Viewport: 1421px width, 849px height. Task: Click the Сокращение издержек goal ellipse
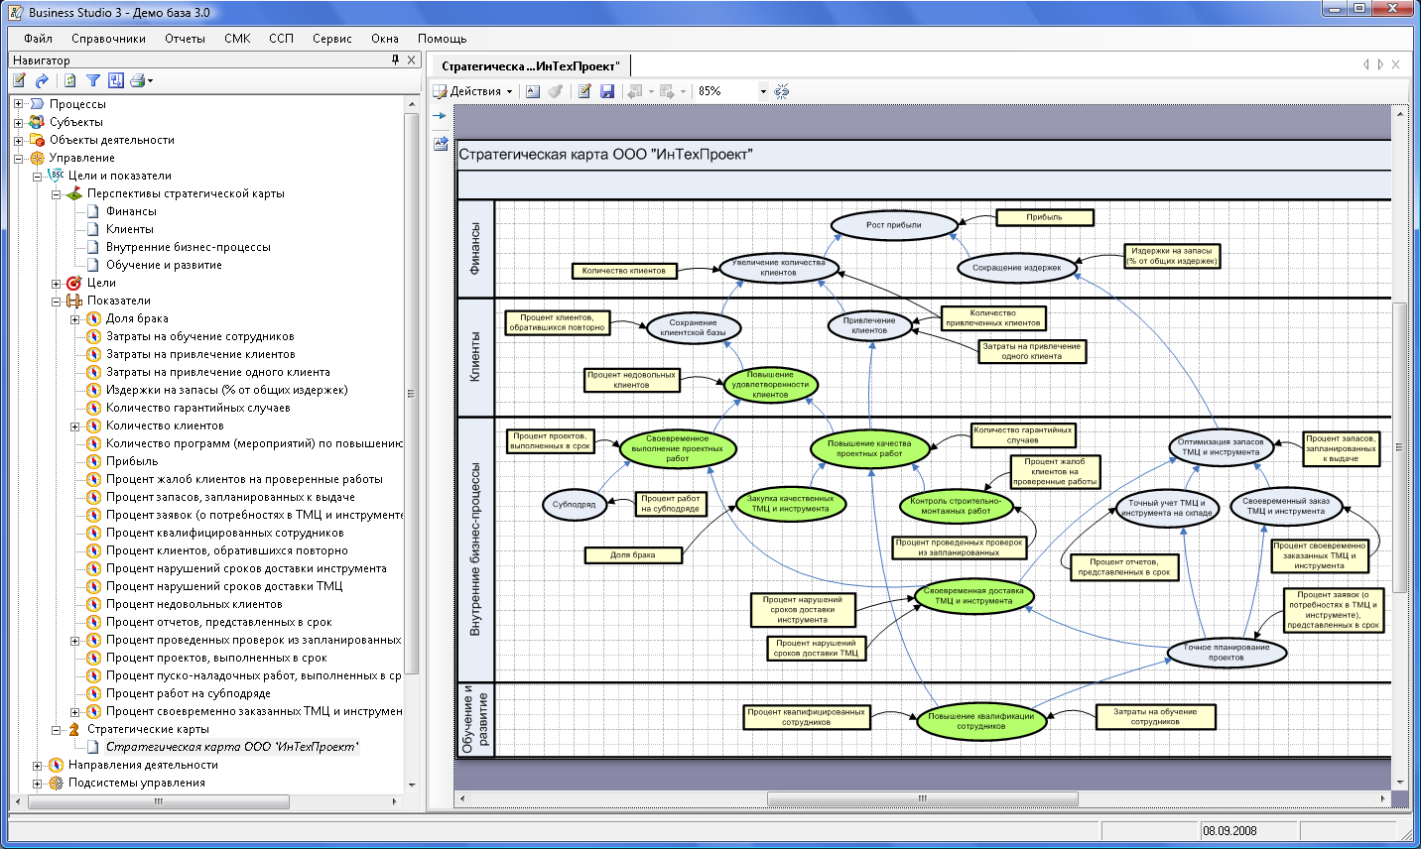pos(1016,268)
